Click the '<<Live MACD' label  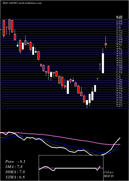(109, 174)
